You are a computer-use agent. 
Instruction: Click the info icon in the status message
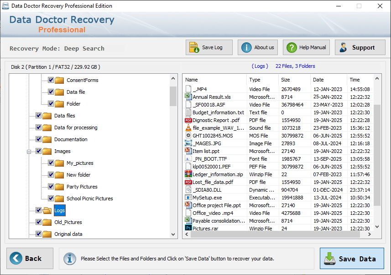click(69, 258)
